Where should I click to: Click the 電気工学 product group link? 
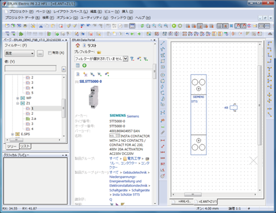pyautogui.click(x=134, y=158)
